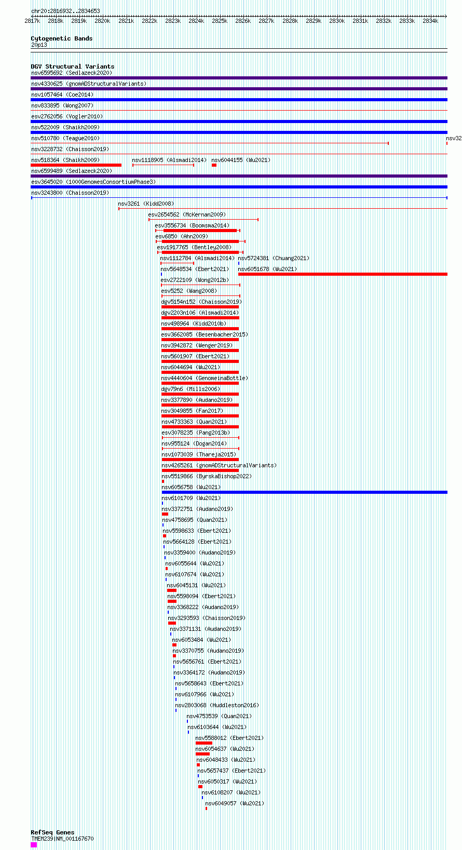Viewport: 462px width, 850px height.
Task: Select esv5252 (Wang2008) label
Action: coord(189,291)
